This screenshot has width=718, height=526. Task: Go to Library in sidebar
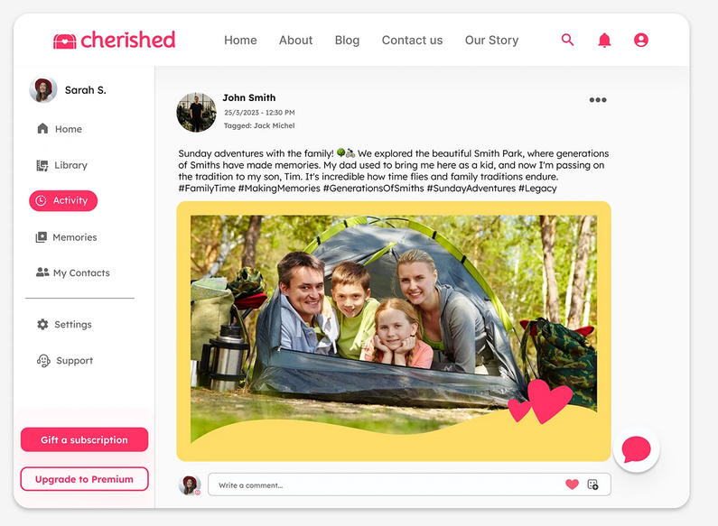tap(61, 165)
